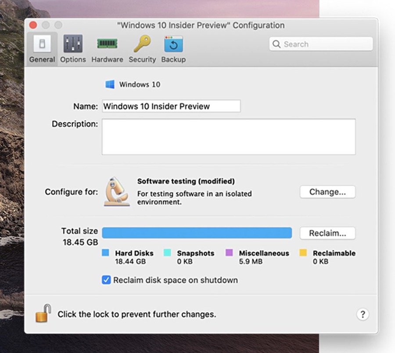
Task: Click the 'Reclaimable' legend label
Action: (x=334, y=253)
